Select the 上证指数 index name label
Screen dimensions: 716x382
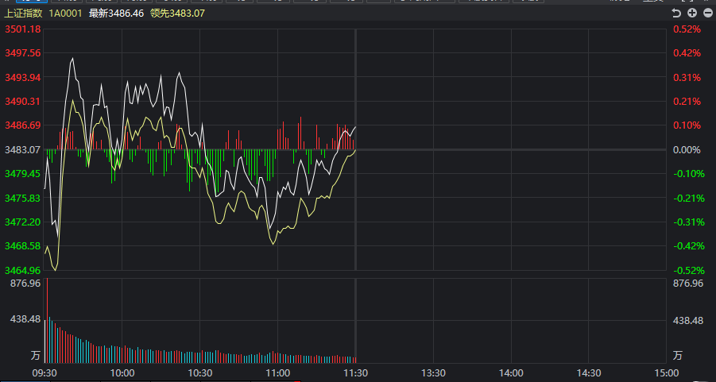click(23, 14)
